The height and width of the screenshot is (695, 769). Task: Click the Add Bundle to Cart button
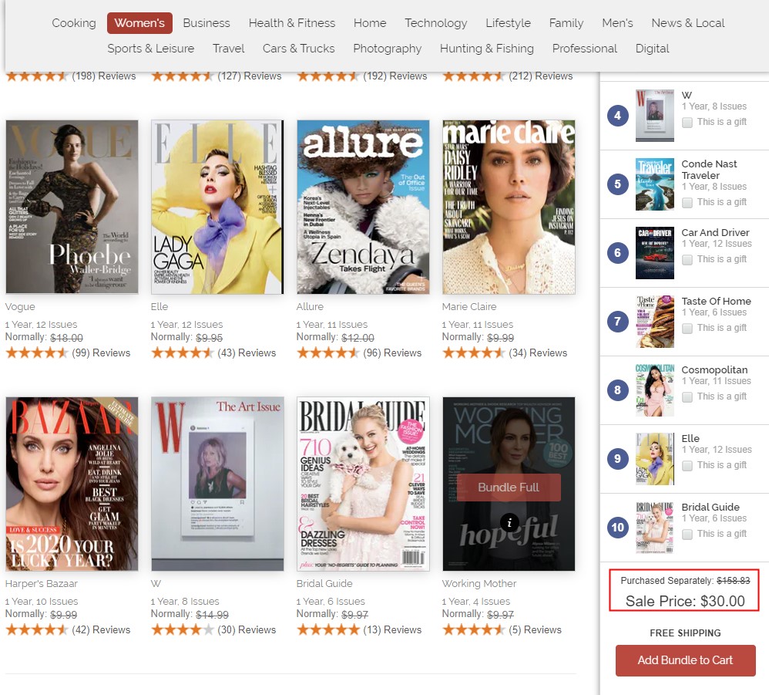point(685,660)
